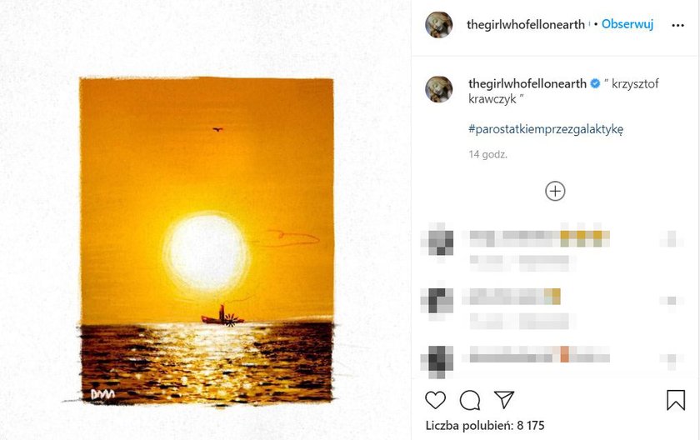Click the sunset painting image
The width and height of the screenshot is (700, 440).
click(x=207, y=241)
